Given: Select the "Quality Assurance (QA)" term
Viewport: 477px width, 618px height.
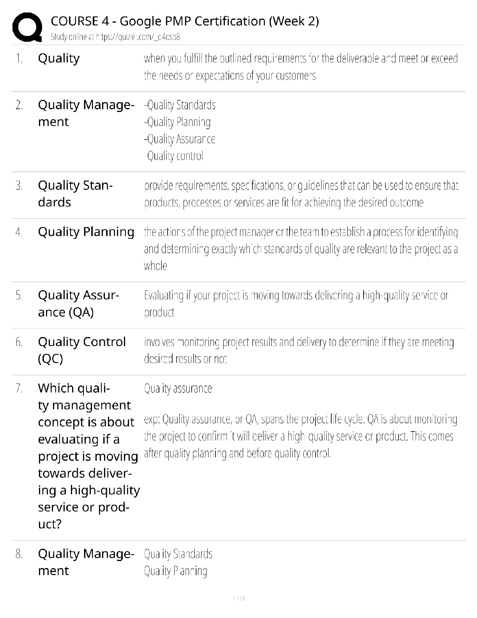Looking at the screenshot, I should [x=78, y=304].
